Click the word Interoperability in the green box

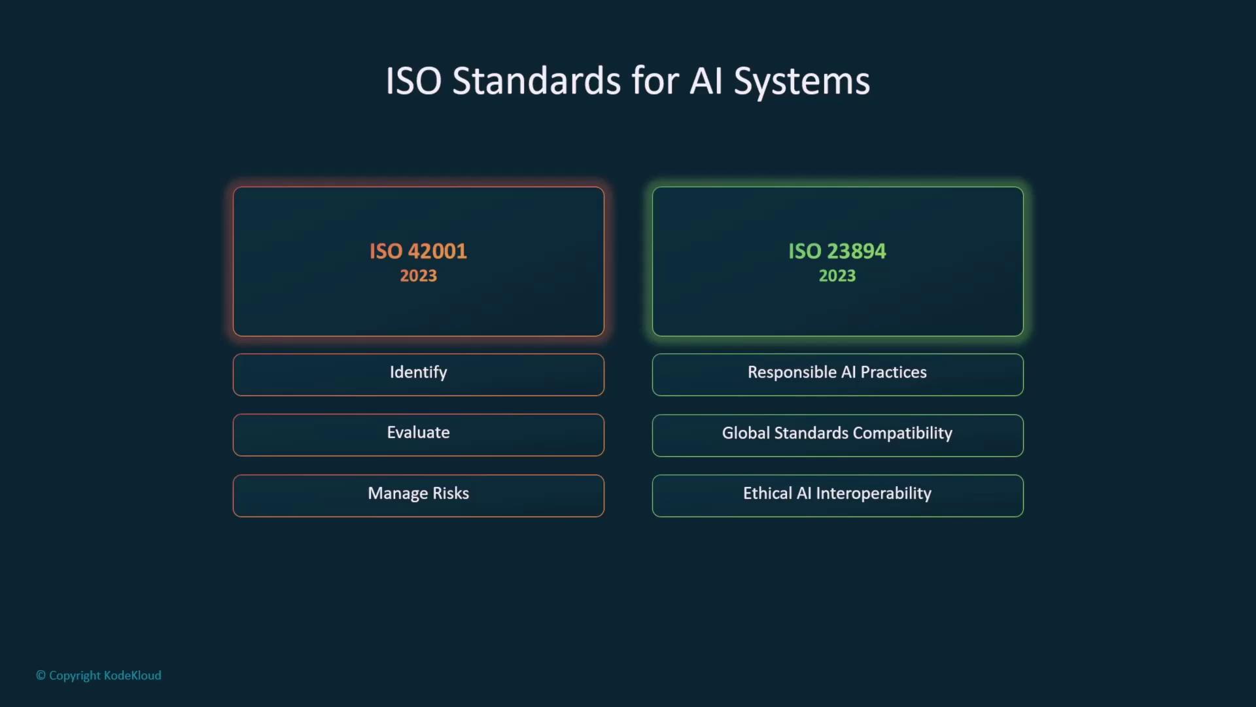tap(873, 494)
